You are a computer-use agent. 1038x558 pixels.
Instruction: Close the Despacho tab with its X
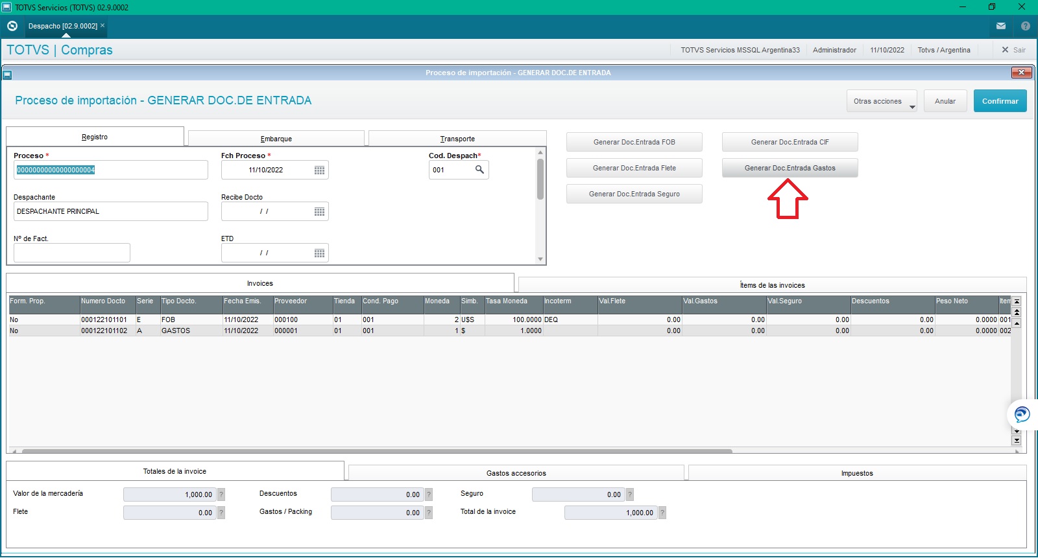pos(103,26)
